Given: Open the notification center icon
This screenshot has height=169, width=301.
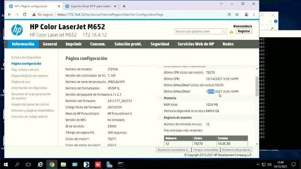Looking at the screenshot, I should (293, 164).
